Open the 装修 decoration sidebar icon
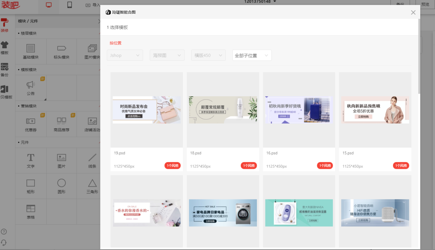 pos(5,25)
